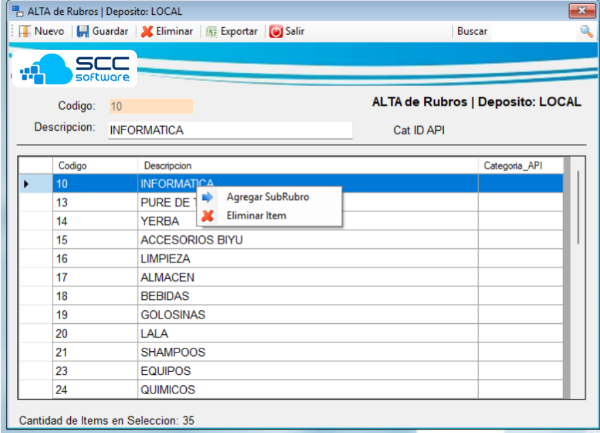The image size is (600, 433).
Task: Click the Exportar spreadsheet icon
Action: click(x=212, y=31)
